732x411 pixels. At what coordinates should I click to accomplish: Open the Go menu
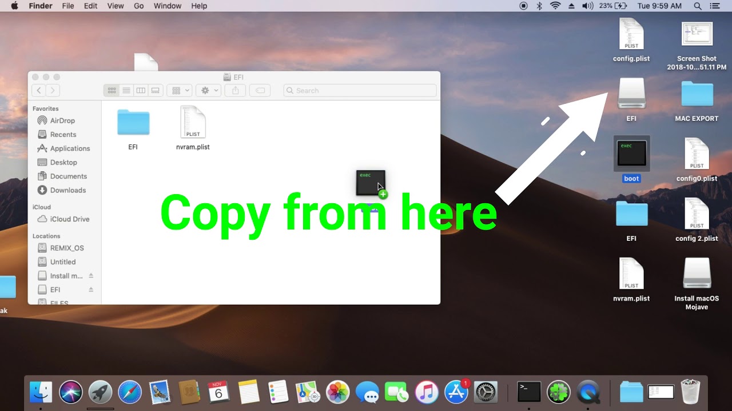pos(138,6)
